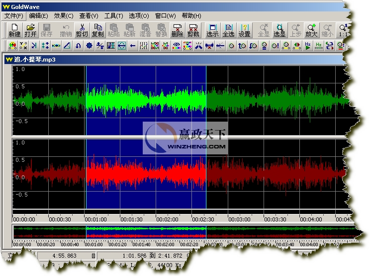Cut the selection with 剪切 scissors icon
The width and height of the screenshot is (370, 276).
pos(82,30)
